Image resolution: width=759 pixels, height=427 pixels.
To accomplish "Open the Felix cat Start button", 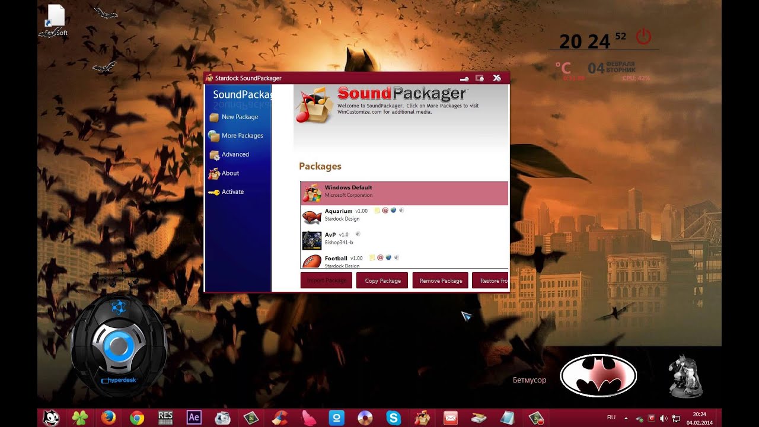I will pyautogui.click(x=52, y=418).
